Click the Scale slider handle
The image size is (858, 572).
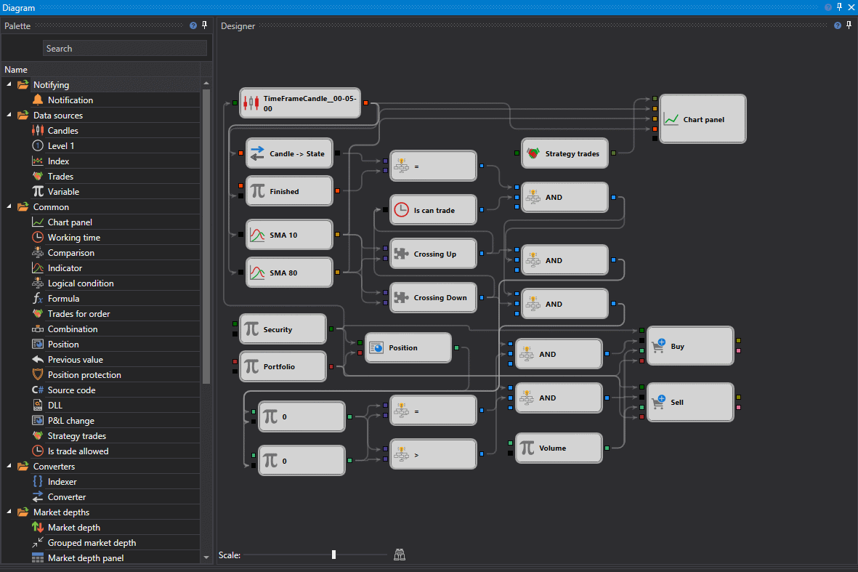(x=333, y=555)
